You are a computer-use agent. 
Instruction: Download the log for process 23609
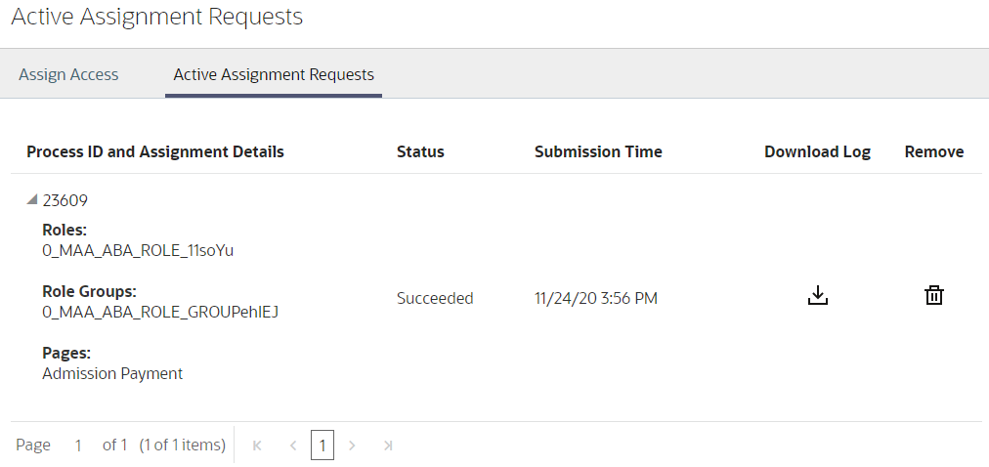click(818, 296)
